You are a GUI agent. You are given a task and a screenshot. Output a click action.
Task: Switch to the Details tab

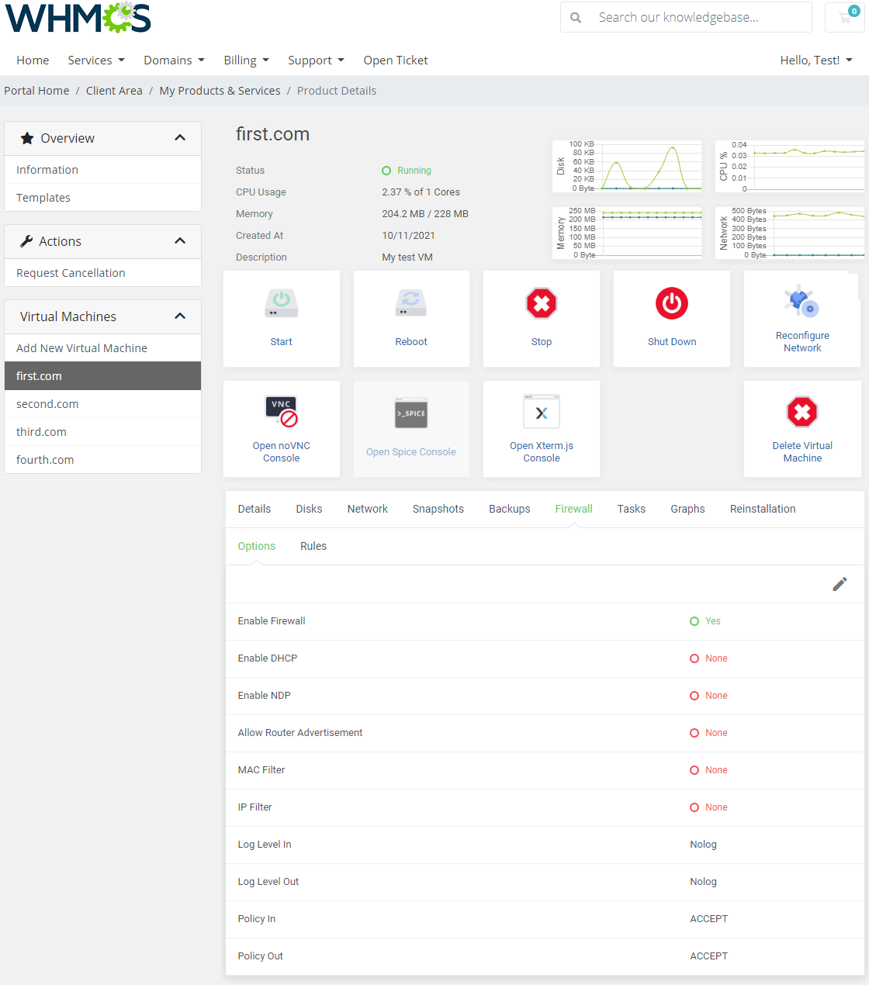tap(254, 509)
